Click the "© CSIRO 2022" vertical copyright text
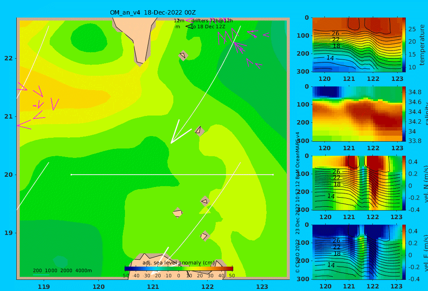The height and width of the screenshot is (291, 428). [x=297, y=256]
